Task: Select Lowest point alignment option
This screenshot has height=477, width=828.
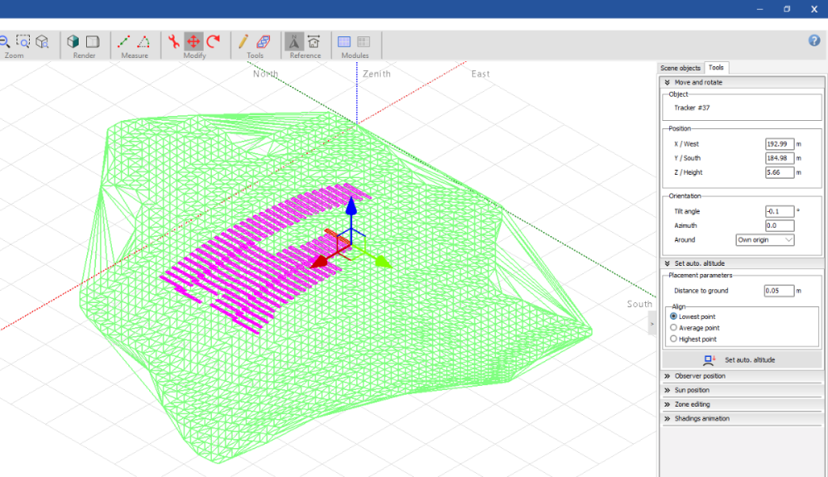Action: [x=673, y=316]
